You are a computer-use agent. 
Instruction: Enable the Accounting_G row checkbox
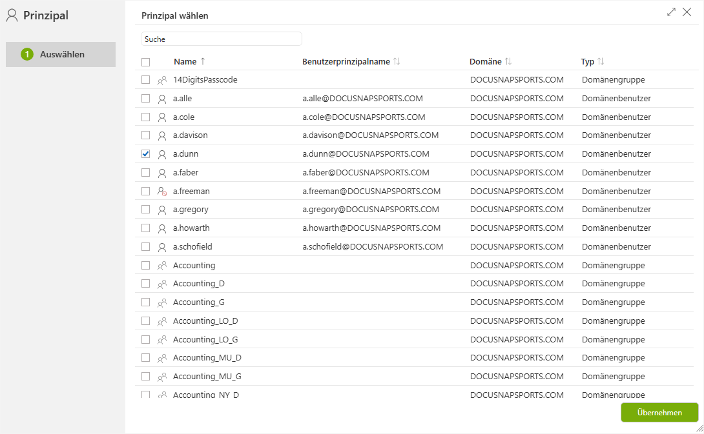tap(145, 302)
